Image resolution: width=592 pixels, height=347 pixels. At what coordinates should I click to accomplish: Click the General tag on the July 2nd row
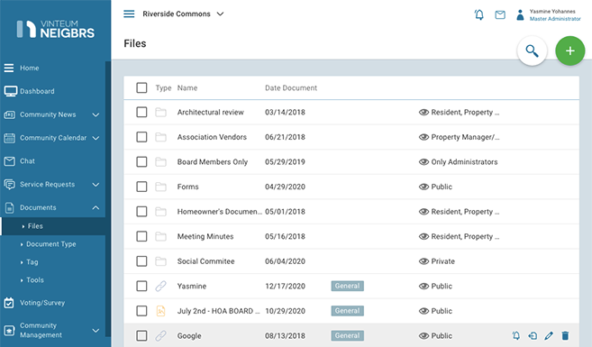(x=347, y=311)
